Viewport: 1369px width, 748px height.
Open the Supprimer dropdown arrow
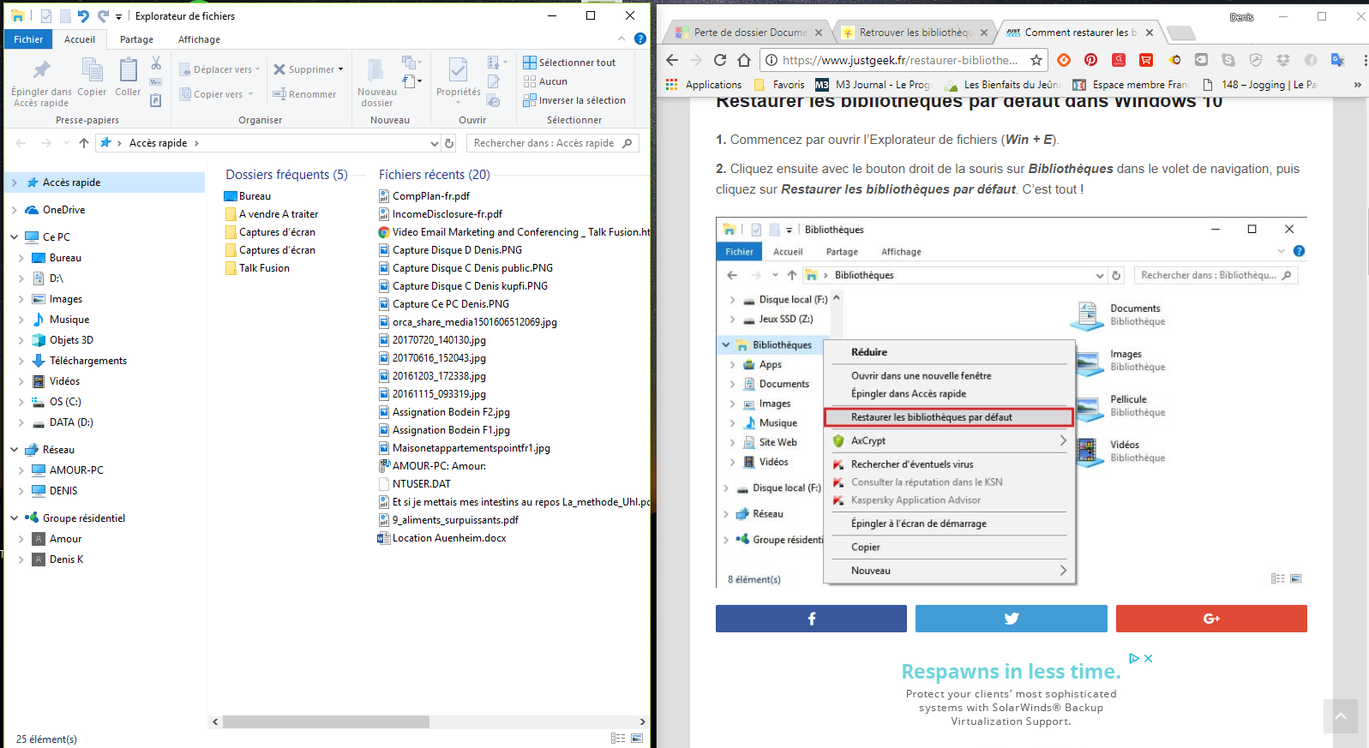[x=340, y=69]
